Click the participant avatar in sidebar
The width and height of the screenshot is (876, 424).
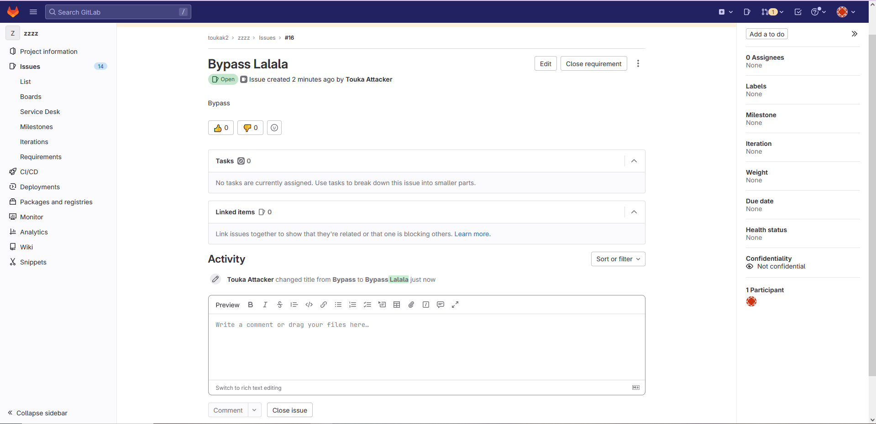click(x=751, y=301)
